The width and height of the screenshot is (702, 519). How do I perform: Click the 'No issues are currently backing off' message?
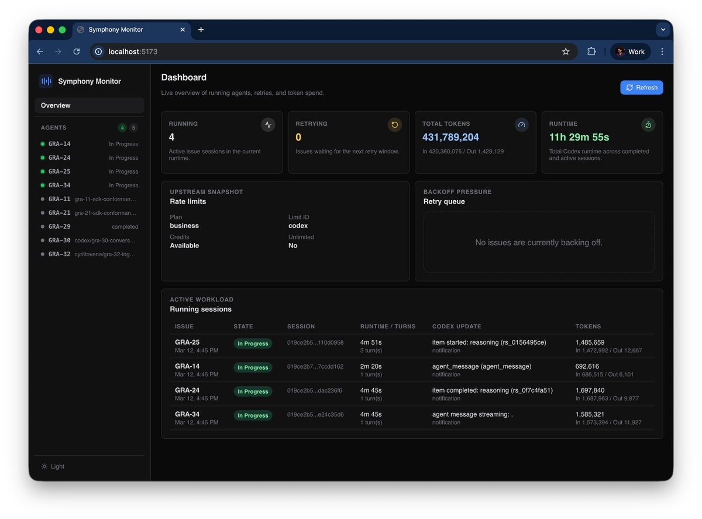pos(539,242)
